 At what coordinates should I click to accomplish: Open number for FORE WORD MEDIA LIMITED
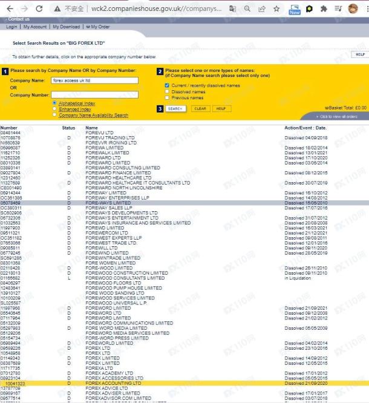10,328
